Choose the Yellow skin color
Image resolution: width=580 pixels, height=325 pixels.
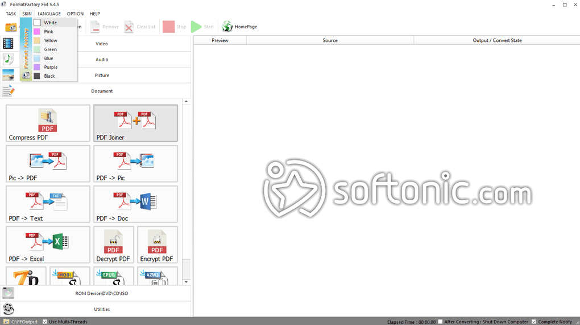pyautogui.click(x=55, y=40)
